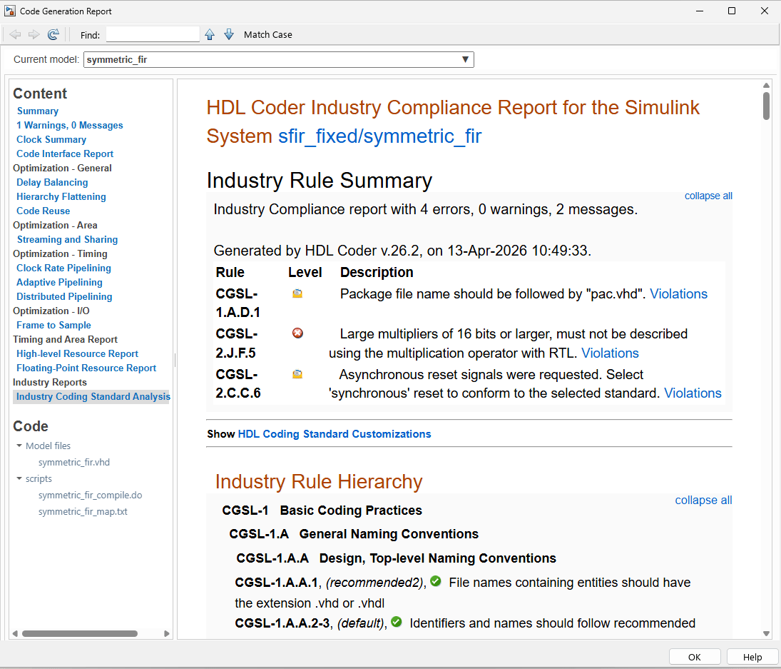The image size is (781, 669).
Task: Open High-level Resource Report
Action: pos(77,353)
